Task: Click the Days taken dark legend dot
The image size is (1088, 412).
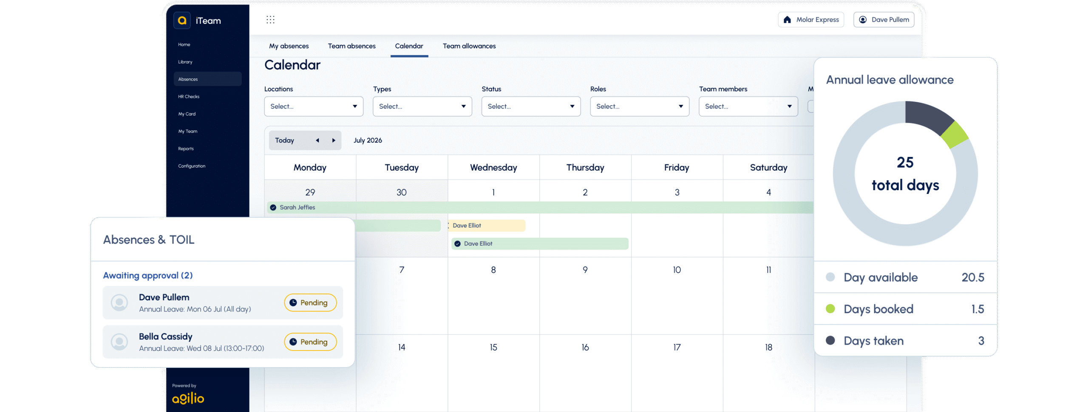Action: [830, 340]
